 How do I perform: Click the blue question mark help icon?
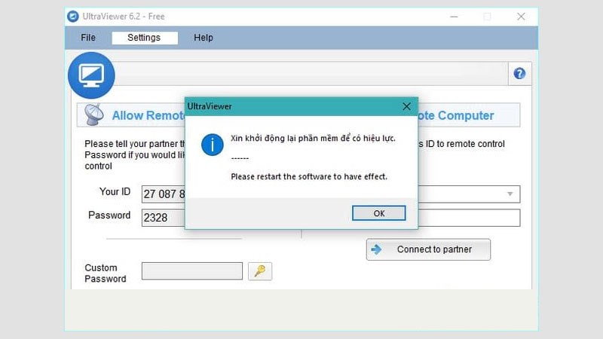tap(519, 74)
